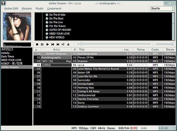The height and width of the screenshot is (131, 177).
Task: Select track Surrender
Action: [x=105, y=80]
